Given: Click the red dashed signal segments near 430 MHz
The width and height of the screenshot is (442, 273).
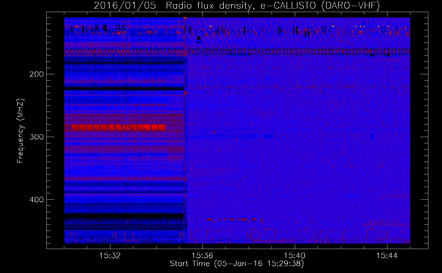Looking at the screenshot, I should tap(235, 219).
